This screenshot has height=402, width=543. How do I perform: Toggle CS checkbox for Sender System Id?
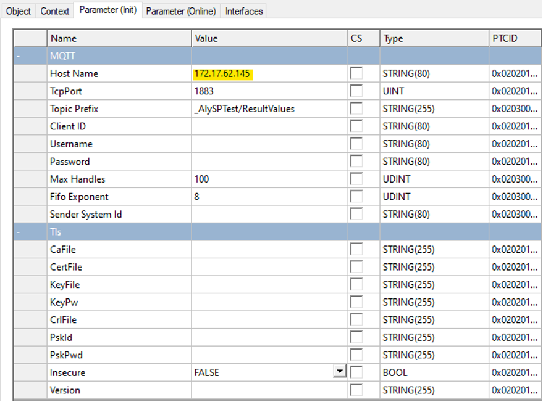click(356, 215)
